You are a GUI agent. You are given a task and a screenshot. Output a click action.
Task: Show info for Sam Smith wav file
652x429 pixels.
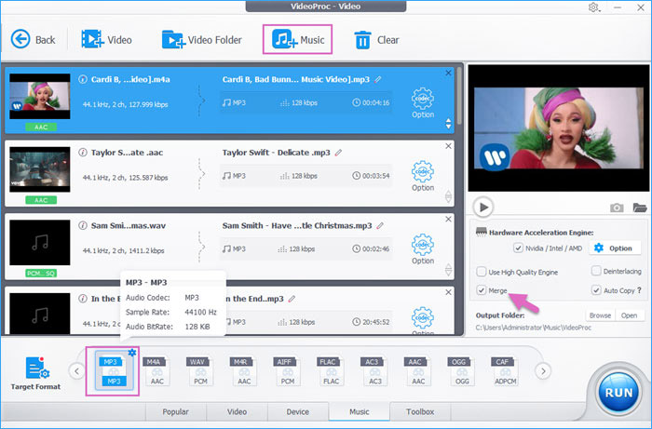83,225
